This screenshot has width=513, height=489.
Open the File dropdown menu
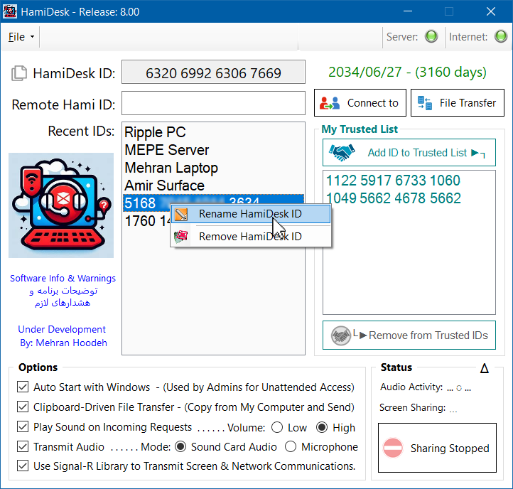pos(21,37)
